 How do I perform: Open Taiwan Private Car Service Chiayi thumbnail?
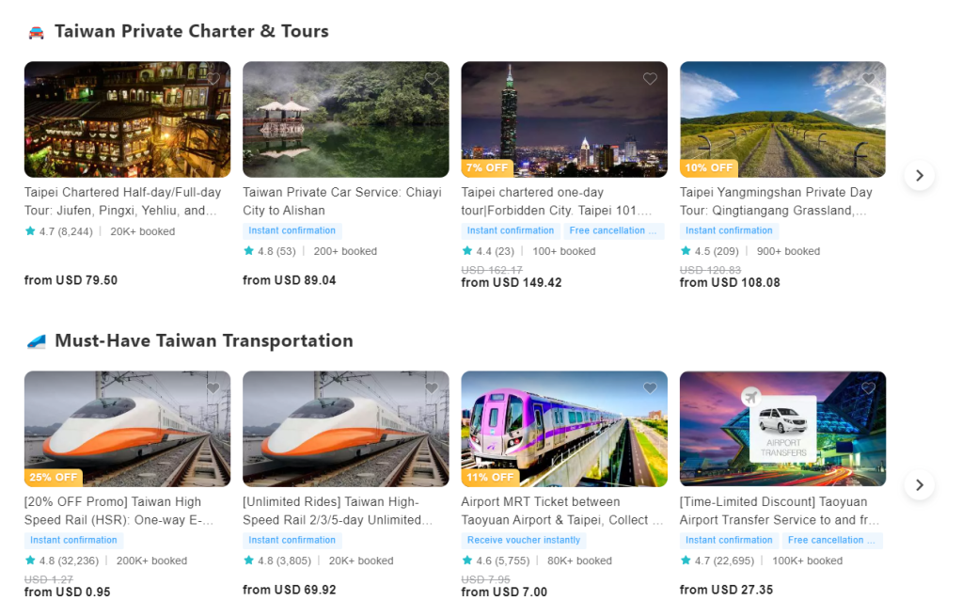[x=345, y=119]
